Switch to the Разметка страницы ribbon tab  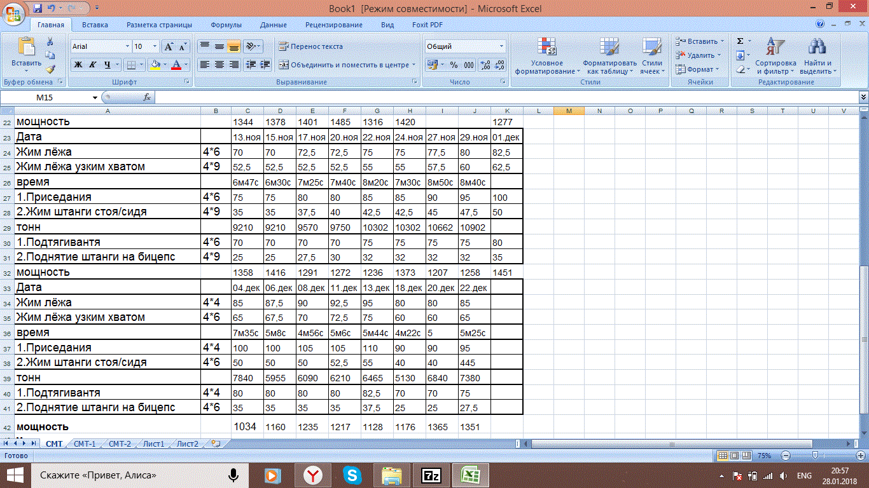click(159, 25)
